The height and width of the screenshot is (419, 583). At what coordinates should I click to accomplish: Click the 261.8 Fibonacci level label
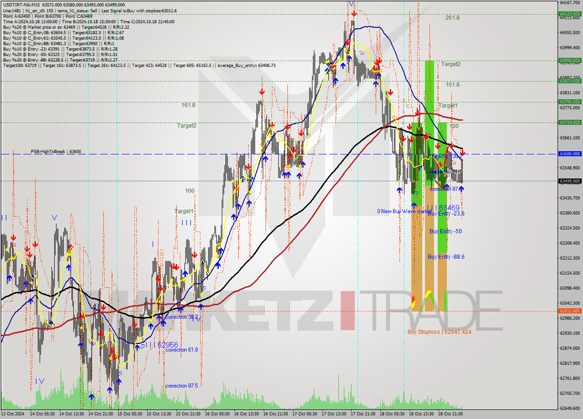coord(452,18)
